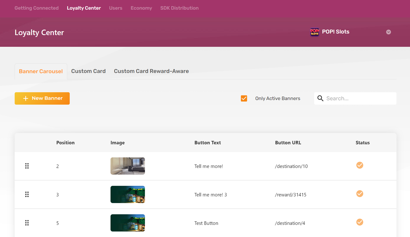Uncheck the Only Active Banners checkbox
Viewport: 410px width, 237px height.
click(x=244, y=98)
